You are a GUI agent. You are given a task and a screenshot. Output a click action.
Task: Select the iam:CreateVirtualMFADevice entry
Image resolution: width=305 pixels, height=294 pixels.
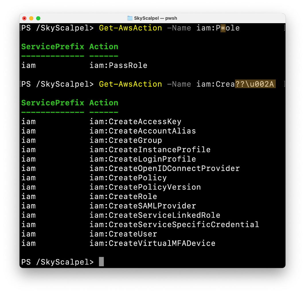[152, 243]
